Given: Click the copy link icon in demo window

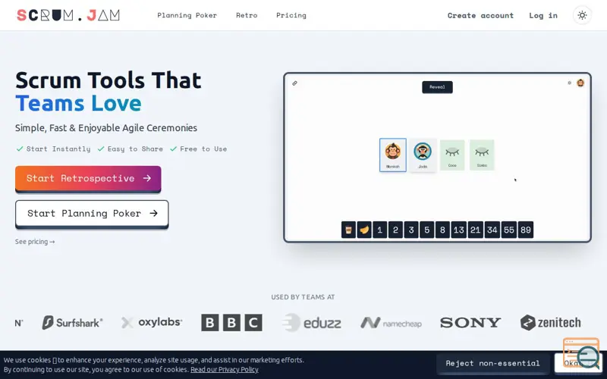Looking at the screenshot, I should [294, 83].
